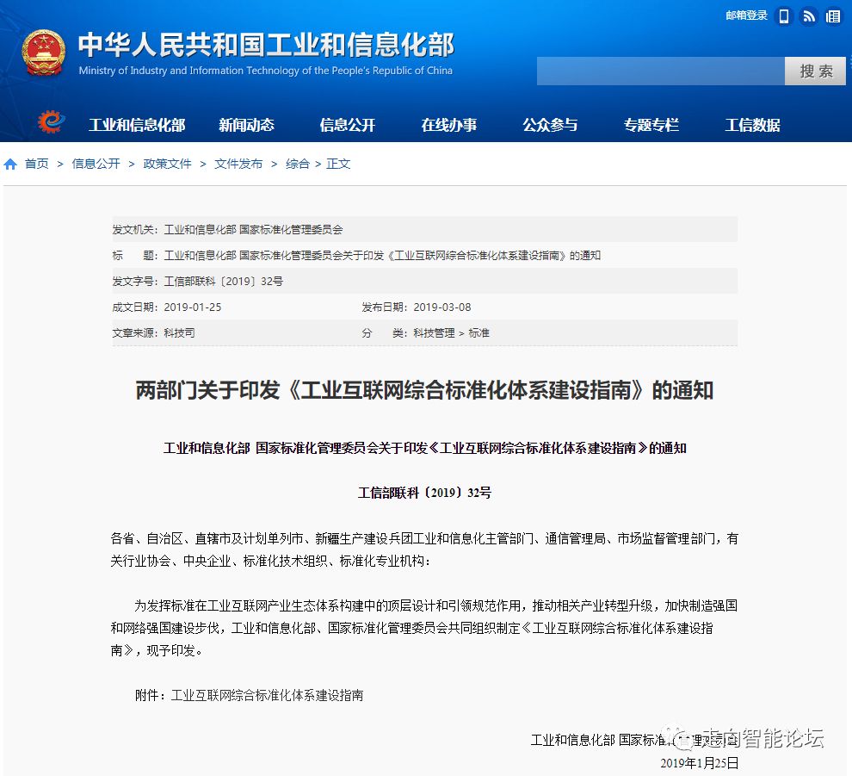Click the national emblem logo
852x776 pixels.
tap(44, 53)
